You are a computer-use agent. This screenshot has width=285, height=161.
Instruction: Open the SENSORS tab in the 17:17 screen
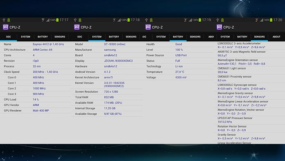(x=60, y=37)
